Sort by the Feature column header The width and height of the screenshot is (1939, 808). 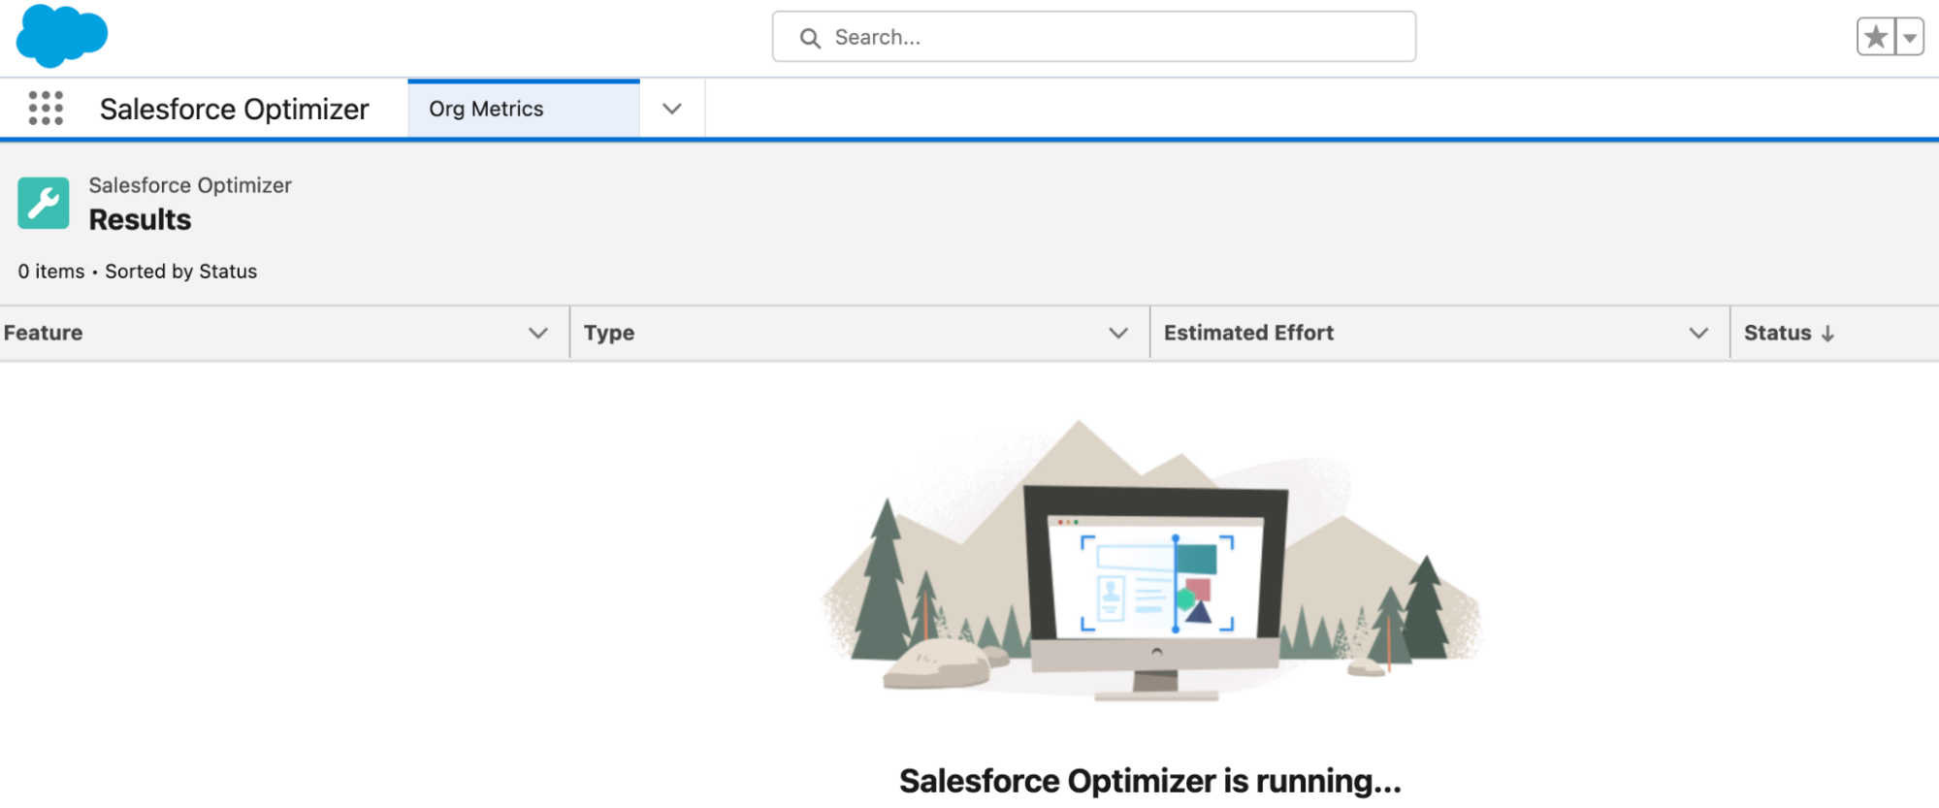44,333
